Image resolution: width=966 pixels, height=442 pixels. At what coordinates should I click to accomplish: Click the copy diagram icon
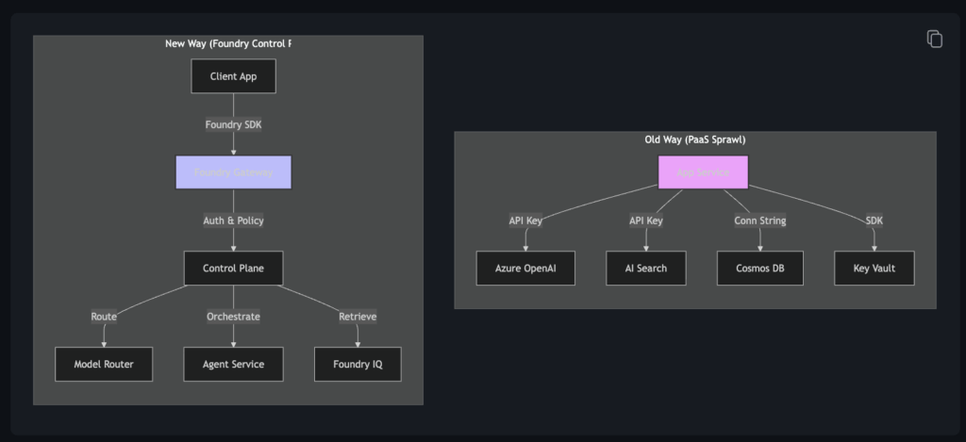pos(934,39)
